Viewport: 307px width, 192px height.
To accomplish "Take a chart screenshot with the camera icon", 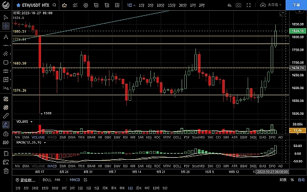I will [x=238, y=5].
